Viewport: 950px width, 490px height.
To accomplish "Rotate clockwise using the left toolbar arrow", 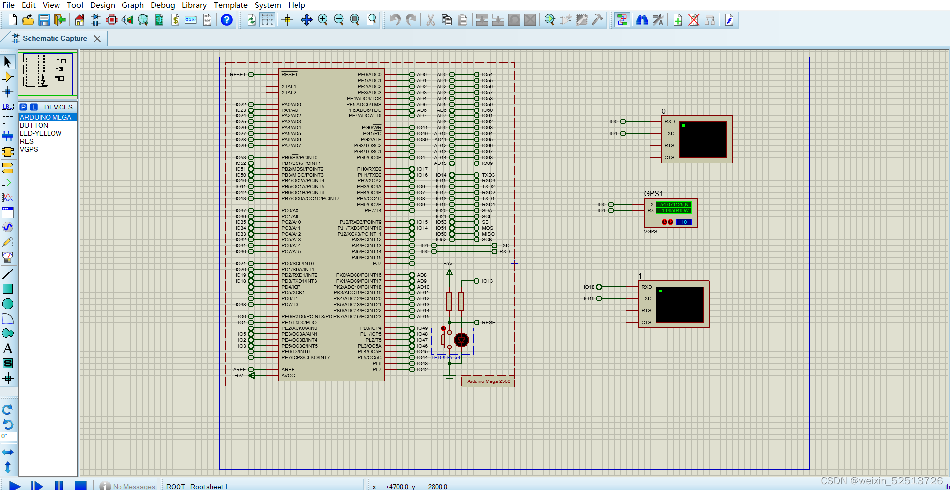I will point(8,410).
